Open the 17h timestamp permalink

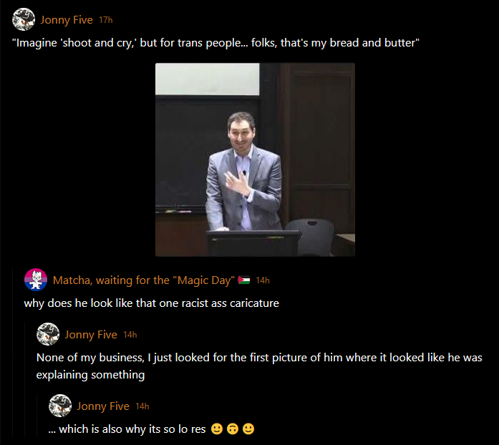[106, 20]
